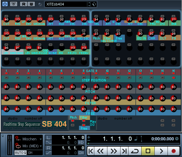Toggle Gate step 12 LED
The image size is (182, 157).
point(129,73)
